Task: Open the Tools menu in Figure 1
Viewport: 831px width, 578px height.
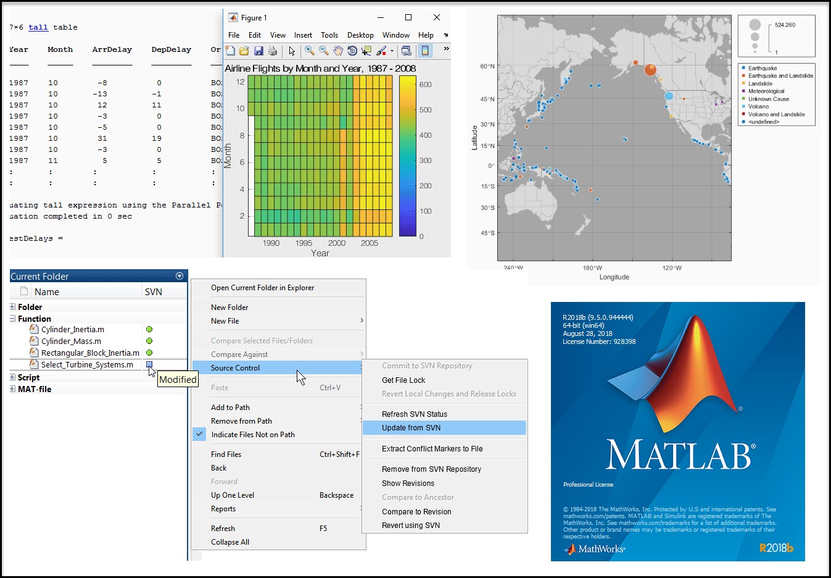Action: click(329, 35)
